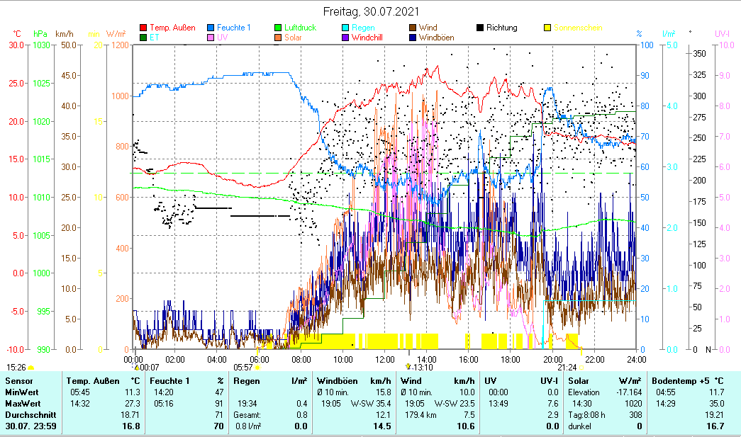Click the 'Temp. Außen' legend label
Screen dimensions: 741x437
point(172,28)
